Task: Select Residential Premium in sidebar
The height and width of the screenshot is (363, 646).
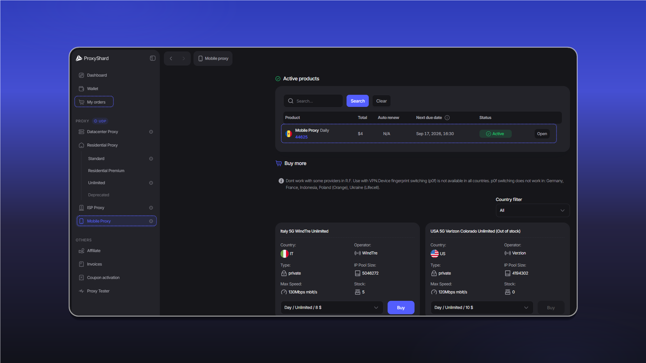Action: [106, 171]
